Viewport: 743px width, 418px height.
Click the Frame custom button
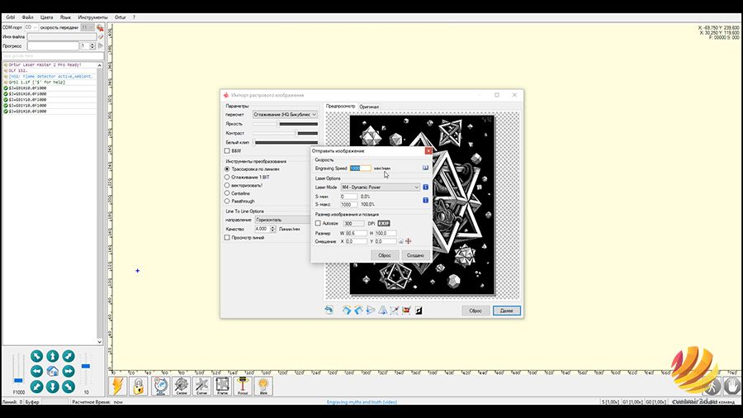point(222,387)
